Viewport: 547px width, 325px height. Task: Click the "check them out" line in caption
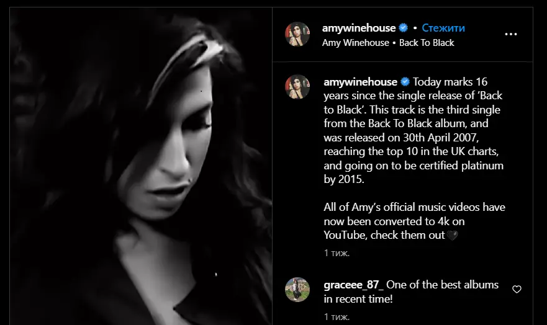click(407, 235)
